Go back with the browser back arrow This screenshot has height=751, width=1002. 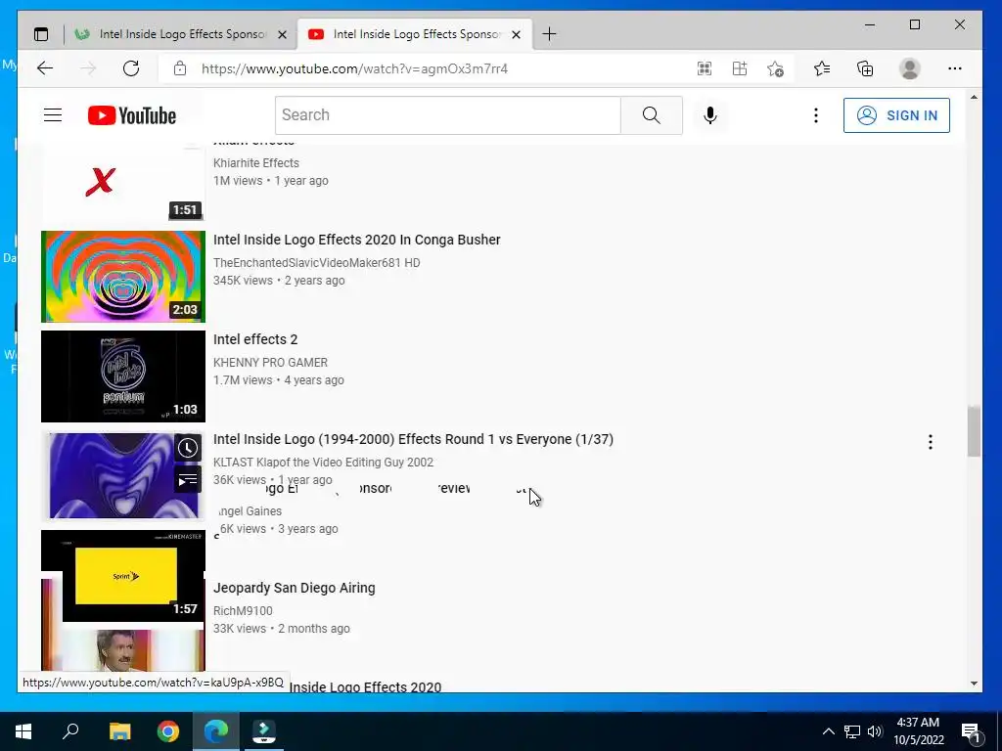coord(45,68)
